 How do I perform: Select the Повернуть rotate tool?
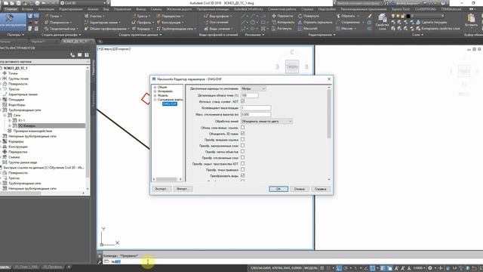pyautogui.click(x=309, y=16)
